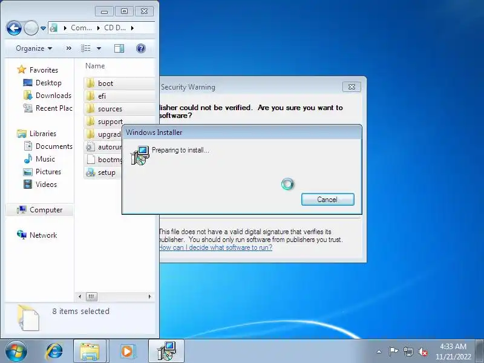Open the Organize menu
Viewport: 484px width, 363px height.
[x=34, y=48]
